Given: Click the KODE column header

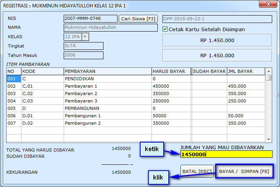Looking at the screenshot, I should [42, 71].
